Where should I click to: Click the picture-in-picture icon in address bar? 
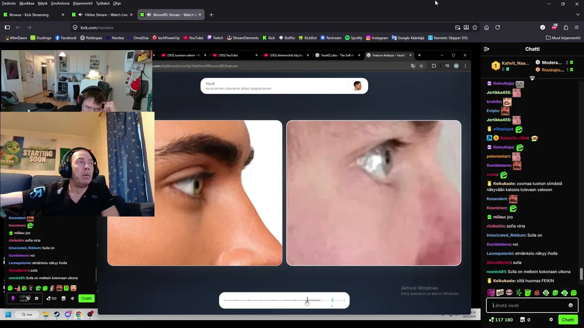(458, 27)
